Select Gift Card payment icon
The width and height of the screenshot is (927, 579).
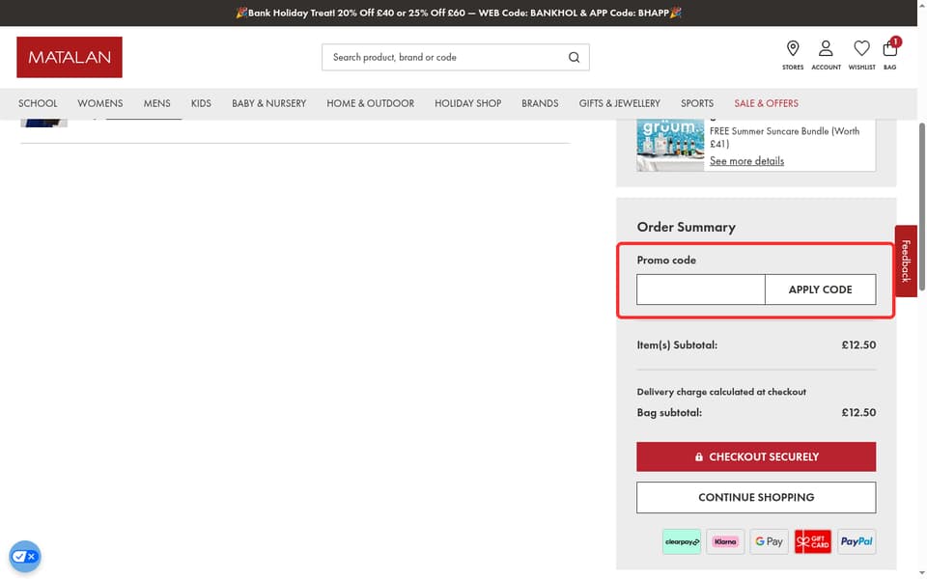tap(813, 541)
